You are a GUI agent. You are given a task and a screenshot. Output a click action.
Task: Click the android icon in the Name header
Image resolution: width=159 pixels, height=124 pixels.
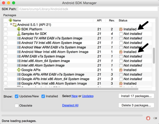[11, 20]
